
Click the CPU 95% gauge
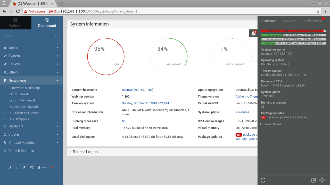tap(106, 57)
